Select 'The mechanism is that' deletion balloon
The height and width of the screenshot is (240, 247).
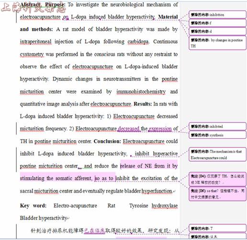point(217,155)
